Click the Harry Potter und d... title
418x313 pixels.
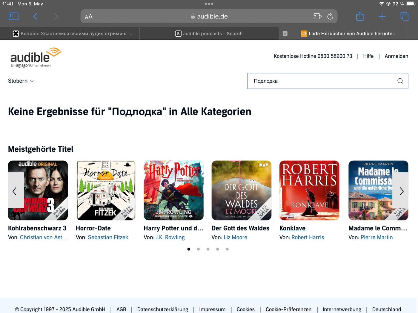click(x=173, y=228)
